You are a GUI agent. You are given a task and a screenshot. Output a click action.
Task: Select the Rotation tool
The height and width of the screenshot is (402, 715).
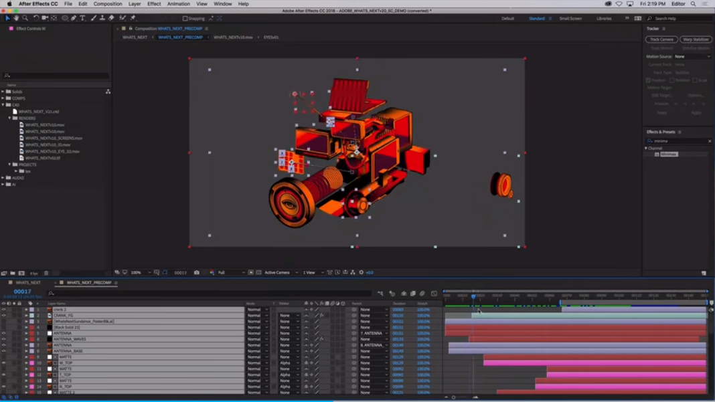tap(35, 18)
